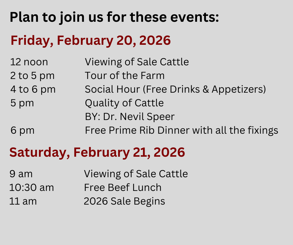Screen dimensions: 293x245
Task: Click Social Hour (Free Drinks & Appetizers)
Action: (x=175, y=89)
